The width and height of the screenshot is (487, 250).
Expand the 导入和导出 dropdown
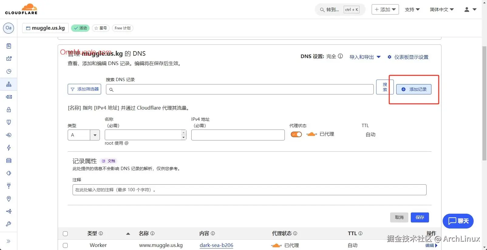tap(365, 57)
